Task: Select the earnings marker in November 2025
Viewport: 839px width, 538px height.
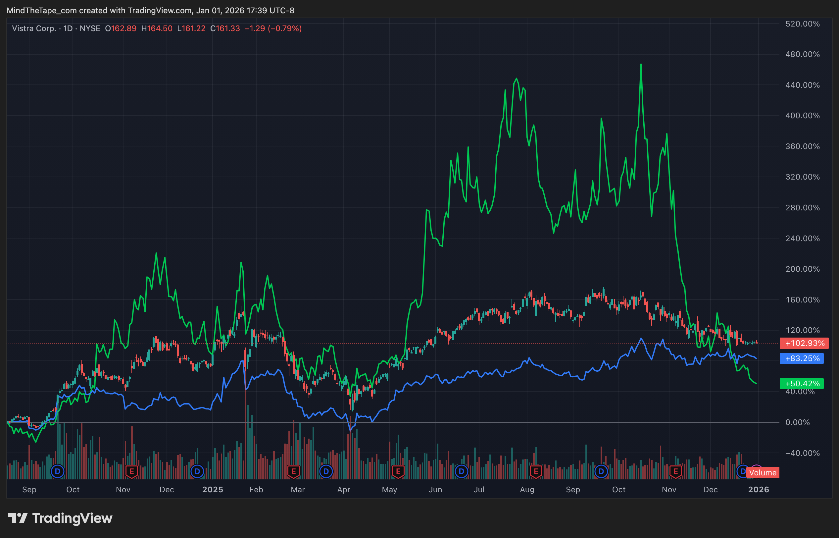Action: pos(675,472)
